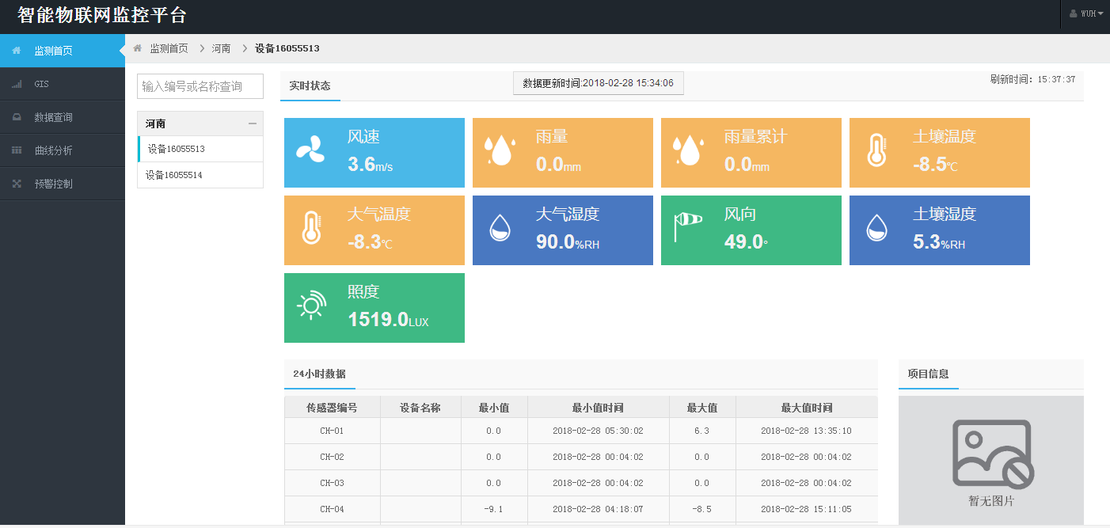
Task: Open the WUH user dropdown
Action: point(1085,13)
